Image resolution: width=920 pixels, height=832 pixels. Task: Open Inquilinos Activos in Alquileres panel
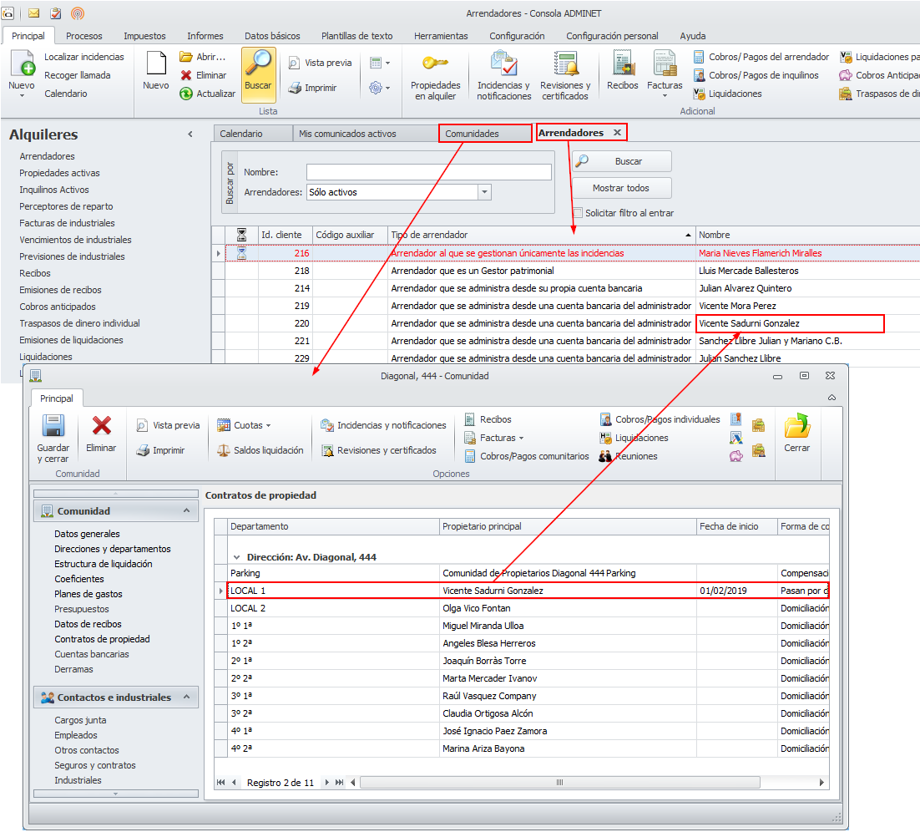pos(54,190)
